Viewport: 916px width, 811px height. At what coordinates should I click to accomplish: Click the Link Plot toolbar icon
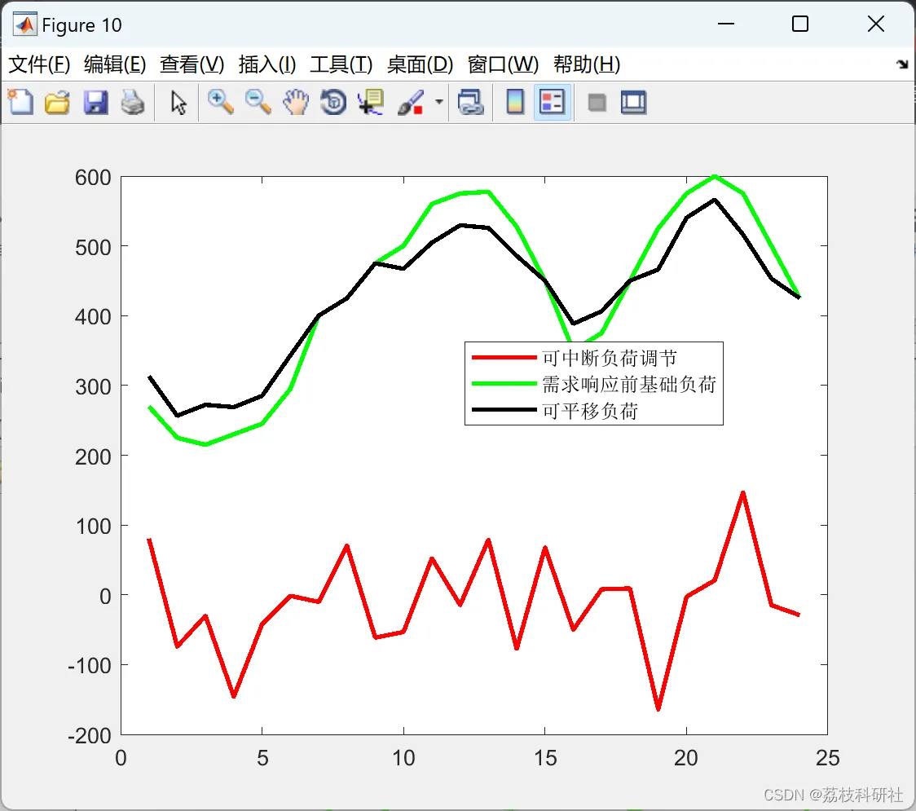[471, 102]
